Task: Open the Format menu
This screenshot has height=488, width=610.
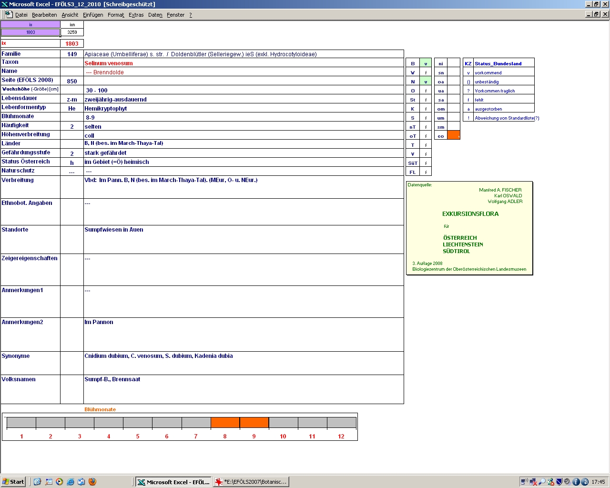Action: (x=116, y=15)
